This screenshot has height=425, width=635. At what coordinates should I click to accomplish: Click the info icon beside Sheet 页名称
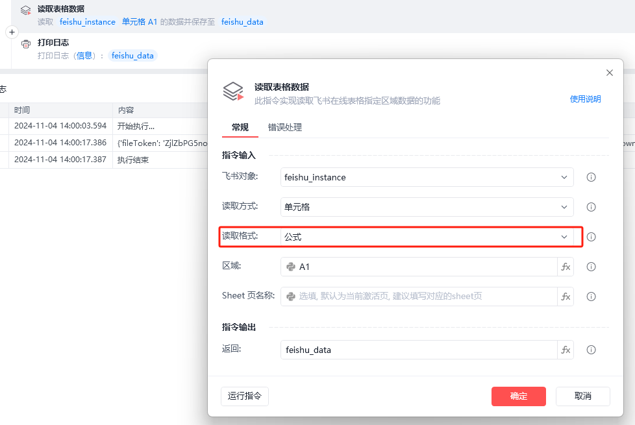(x=591, y=297)
